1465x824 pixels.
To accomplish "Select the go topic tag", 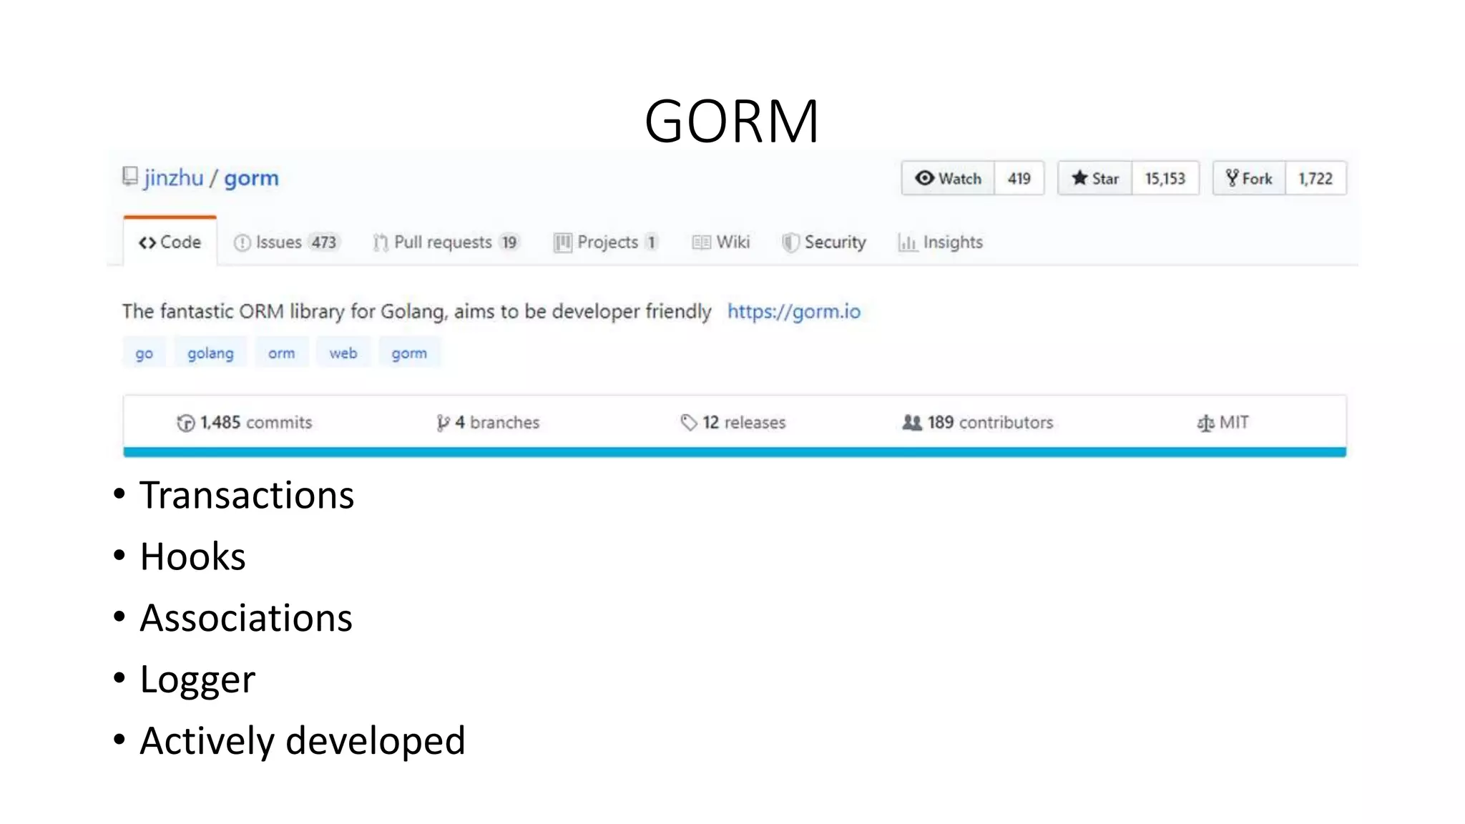I will (x=144, y=353).
